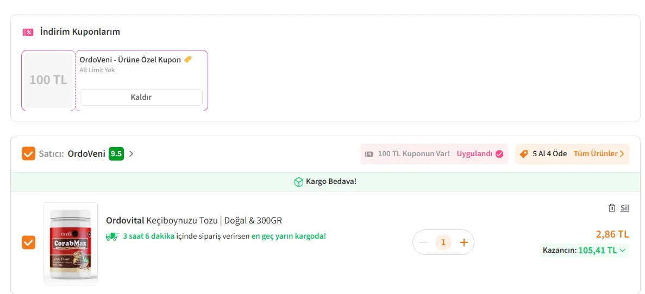Click the coupon icon in 100 TL Kuponun Var banner
Viewport: 645px width, 294px height.
tap(369, 154)
